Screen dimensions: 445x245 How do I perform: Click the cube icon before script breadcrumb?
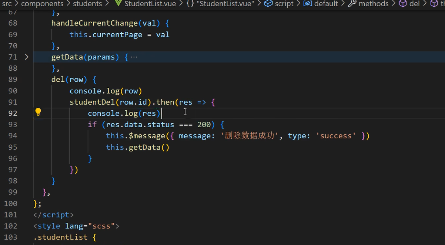268,4
